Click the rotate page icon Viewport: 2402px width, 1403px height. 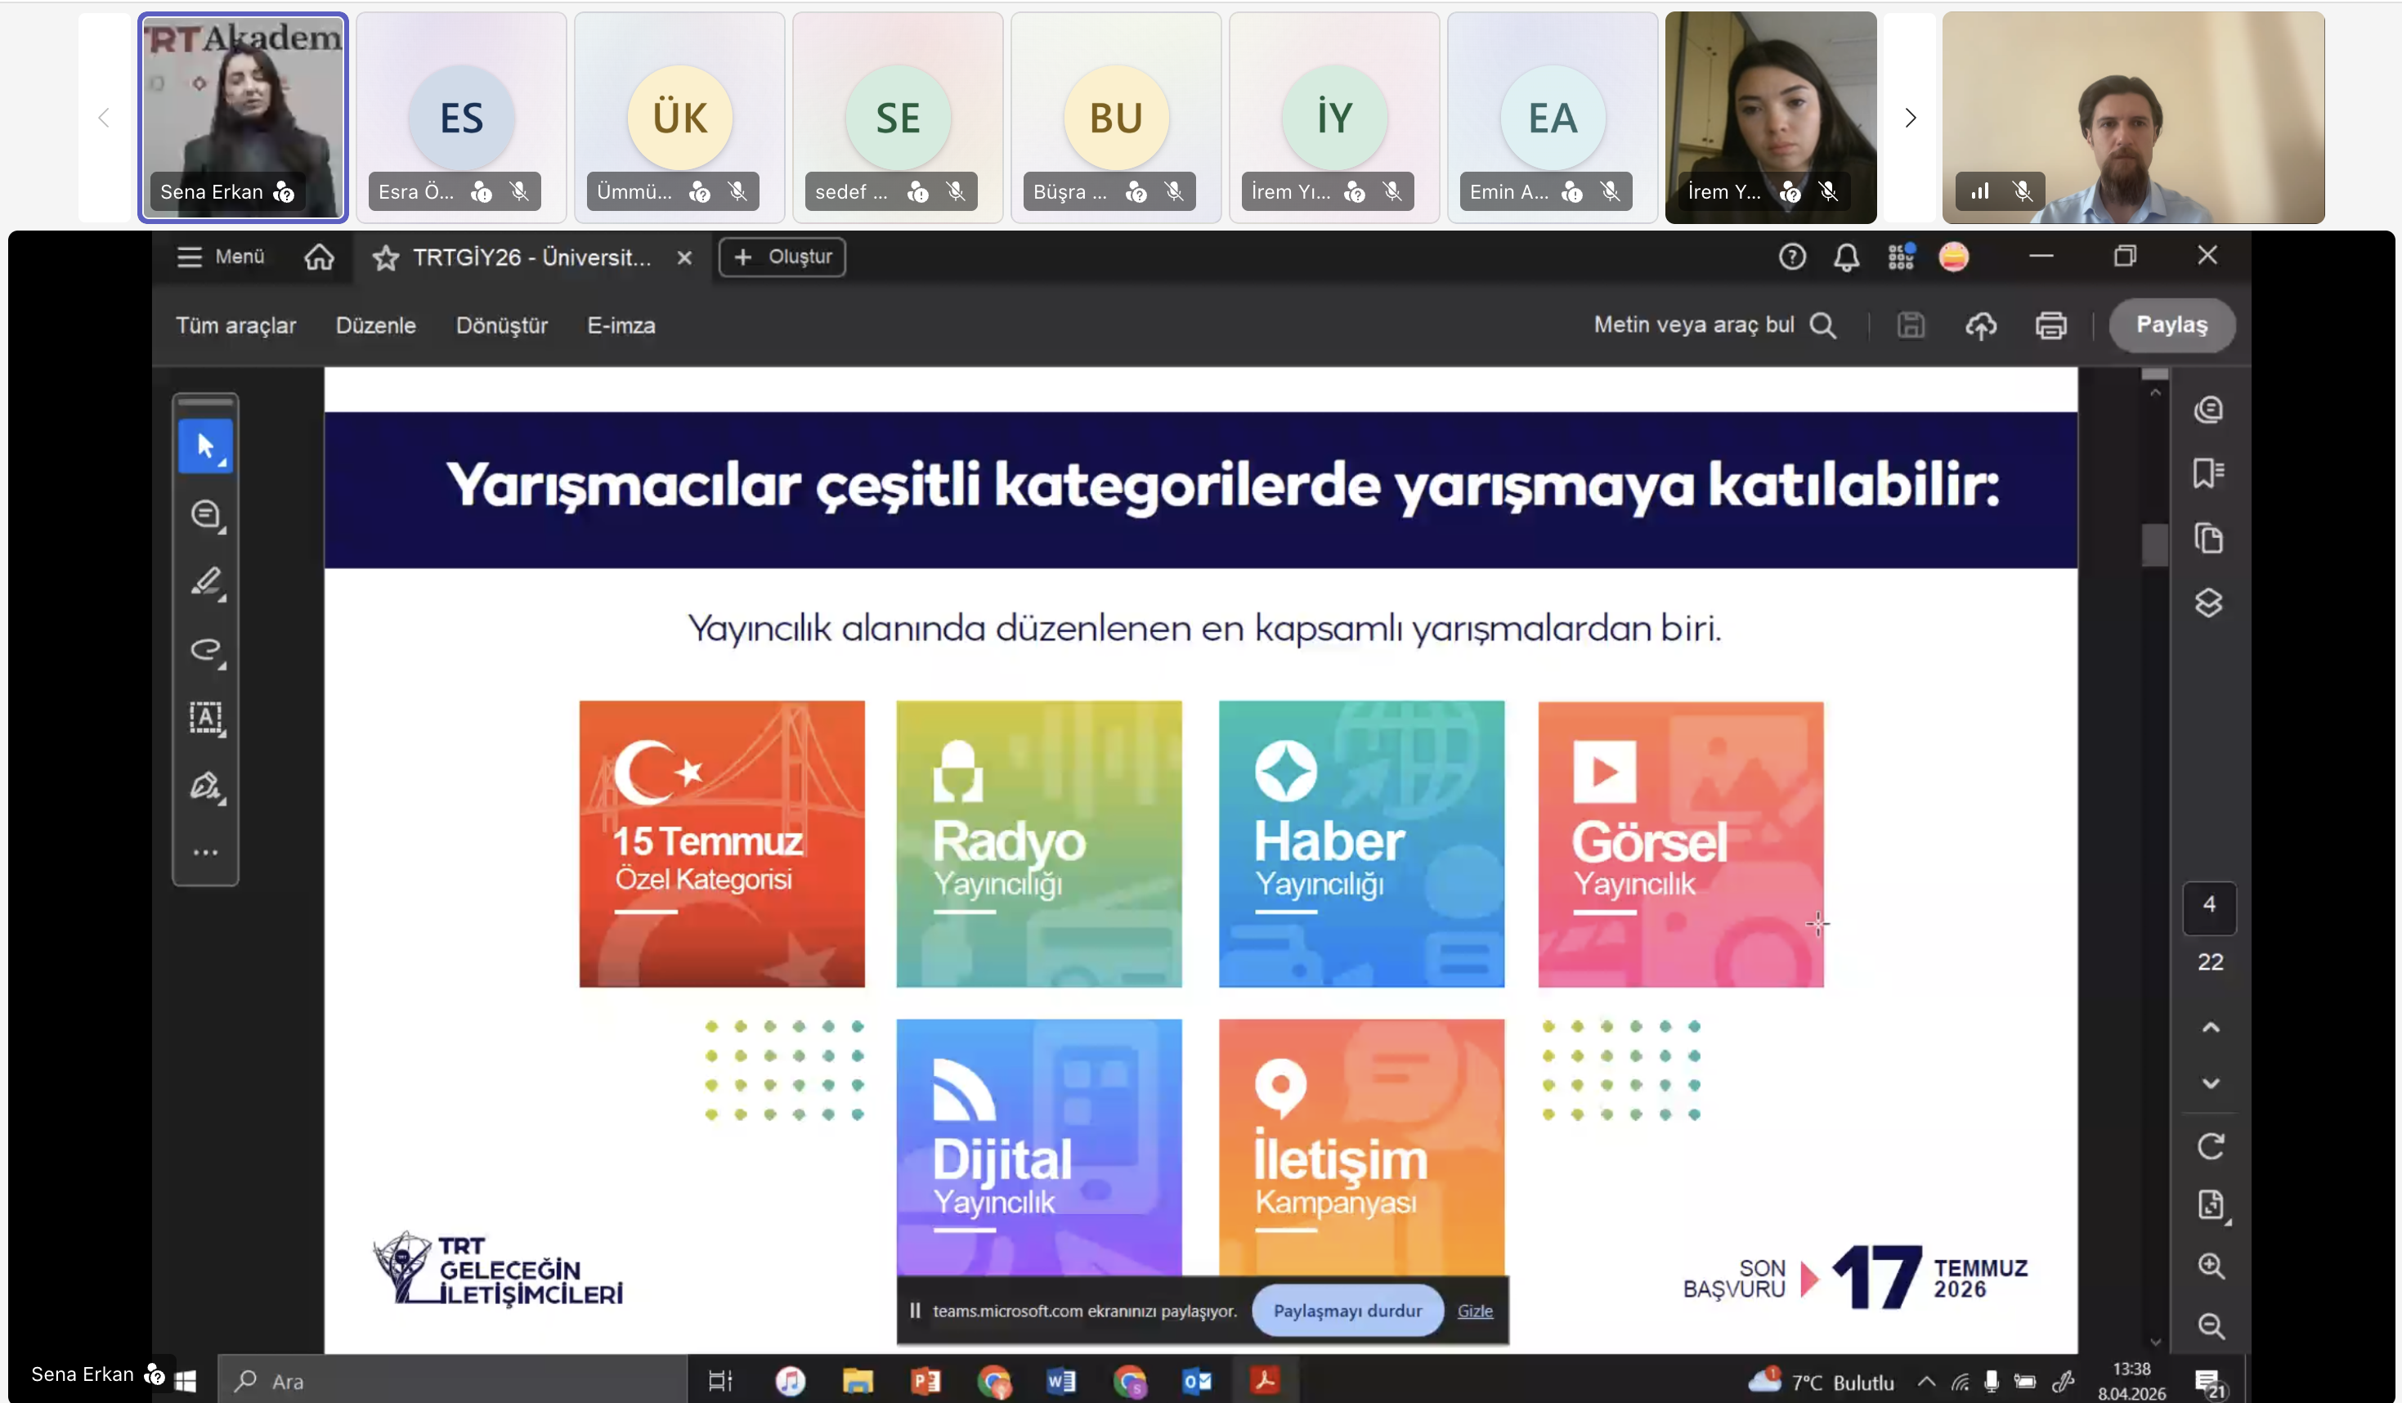click(x=2209, y=1146)
